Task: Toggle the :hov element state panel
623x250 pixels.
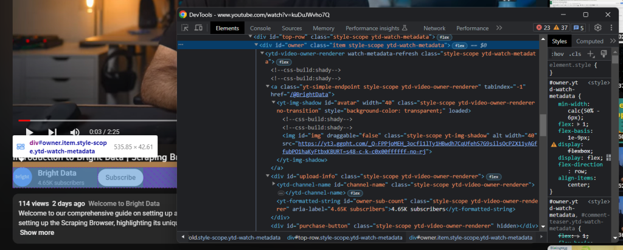Action: click(x=557, y=53)
